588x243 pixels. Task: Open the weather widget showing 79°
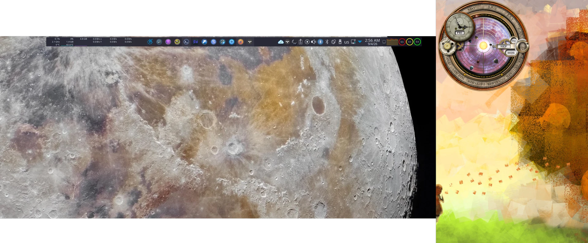(294, 42)
